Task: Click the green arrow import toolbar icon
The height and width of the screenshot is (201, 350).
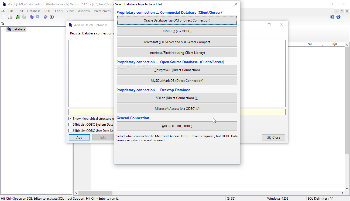Action: [x=18, y=17]
